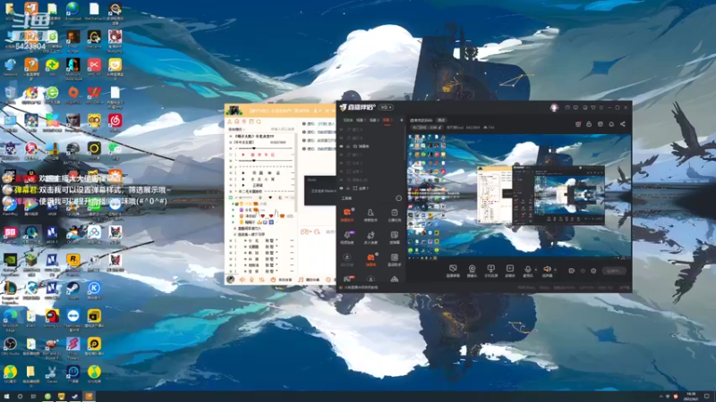Viewport: 716px width, 402px height.
Task: Open Microsoft Edge desktop shortcut
Action: click(10, 318)
